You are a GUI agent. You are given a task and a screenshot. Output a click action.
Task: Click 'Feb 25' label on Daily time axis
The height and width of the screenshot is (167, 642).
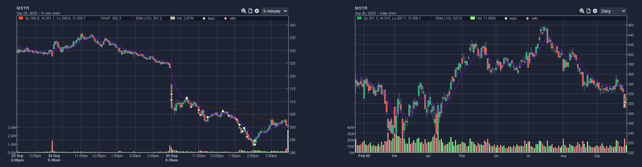click(x=364, y=156)
